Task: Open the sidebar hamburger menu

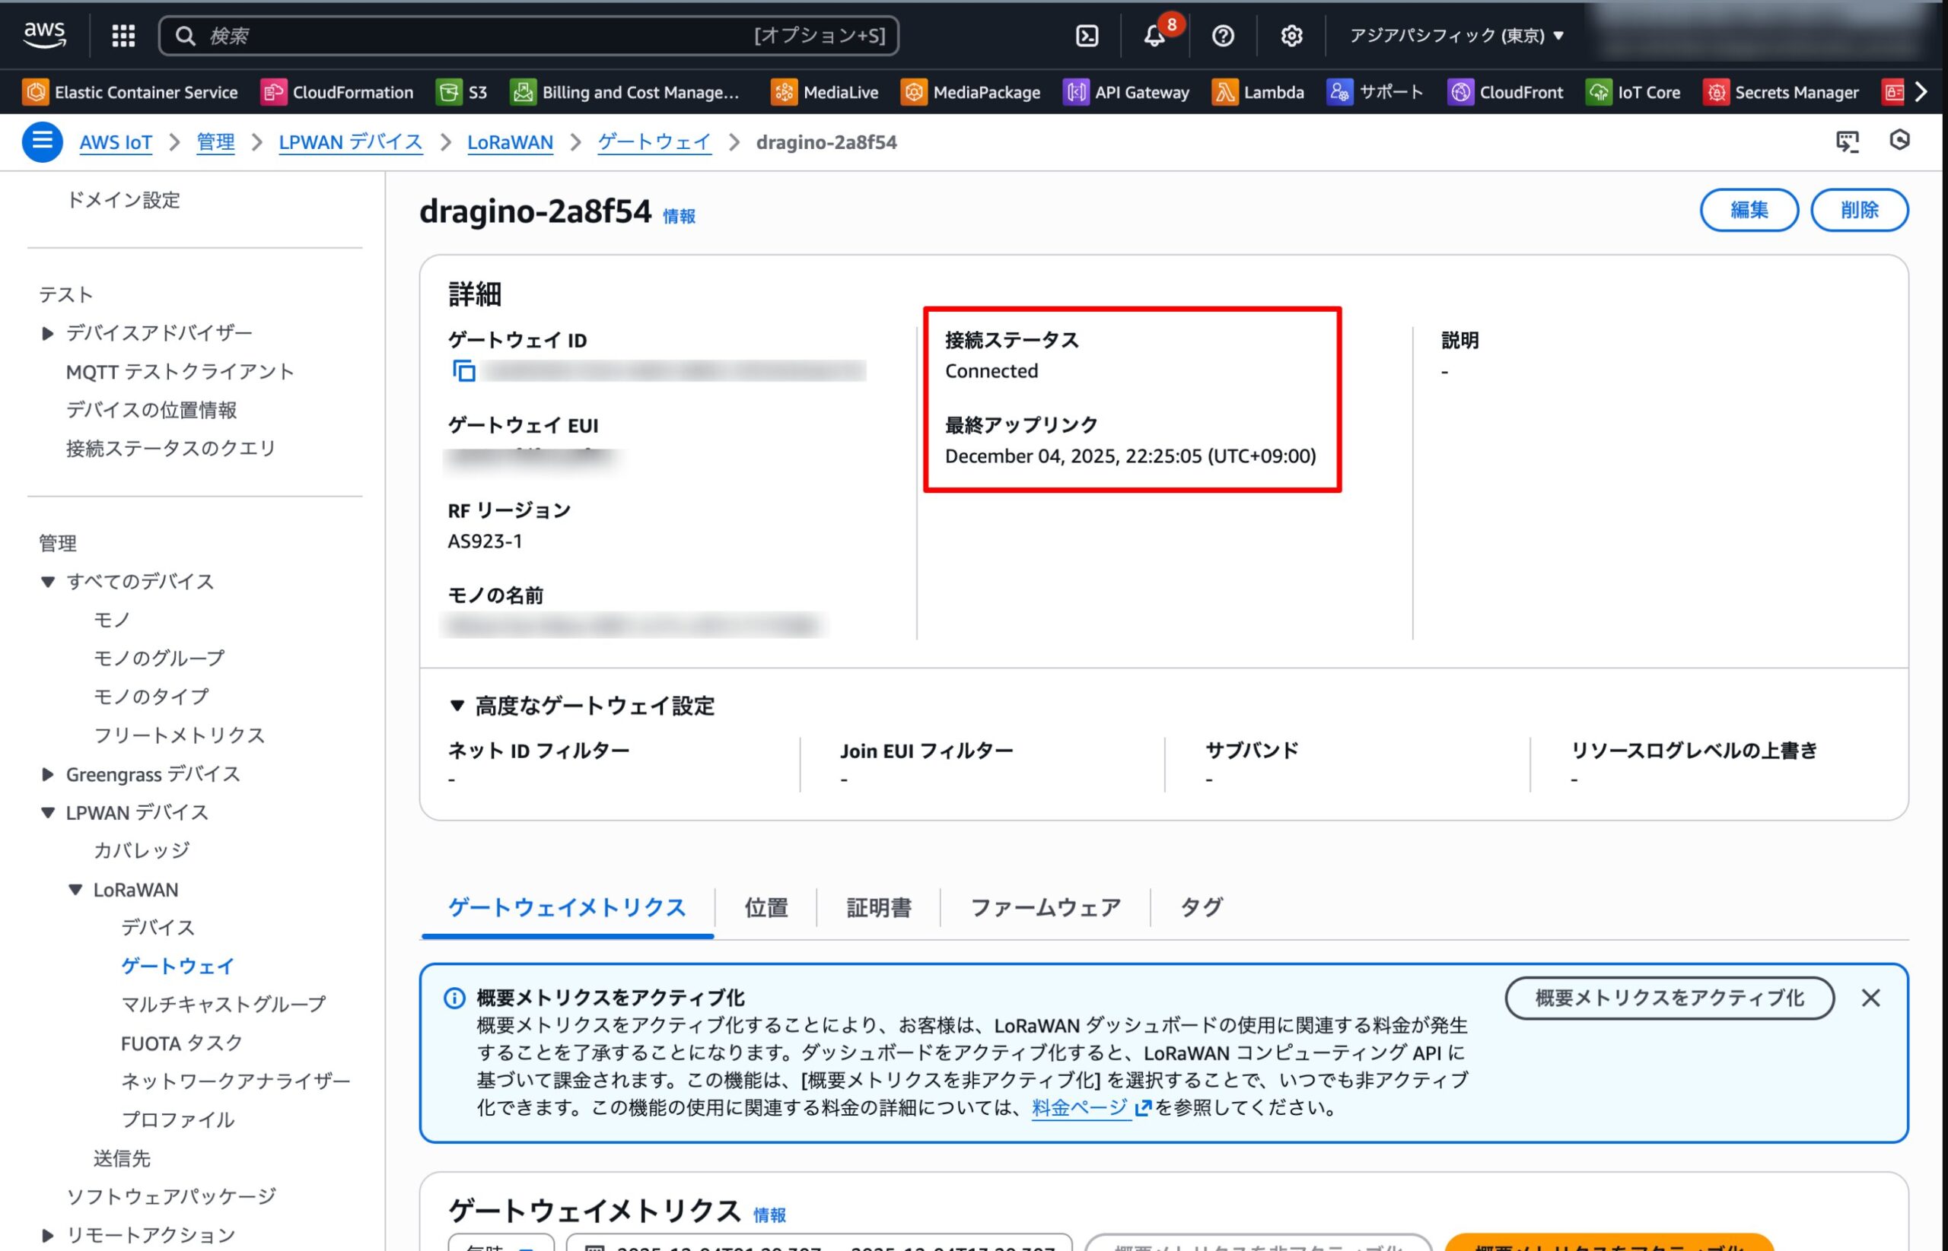Action: (x=43, y=141)
